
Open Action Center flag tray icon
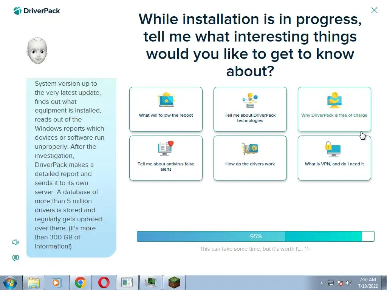point(340,283)
